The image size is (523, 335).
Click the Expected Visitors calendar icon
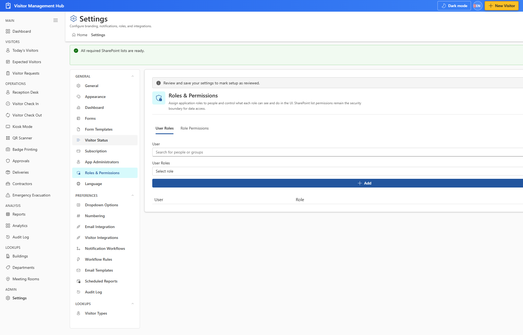click(8, 62)
